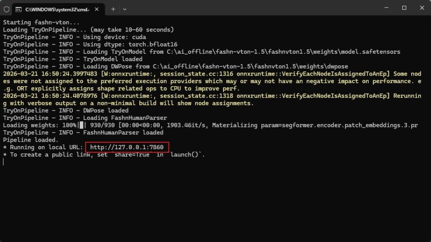Minimize the terminal window
Screen dimensions: 431x242
(x=385, y=8)
